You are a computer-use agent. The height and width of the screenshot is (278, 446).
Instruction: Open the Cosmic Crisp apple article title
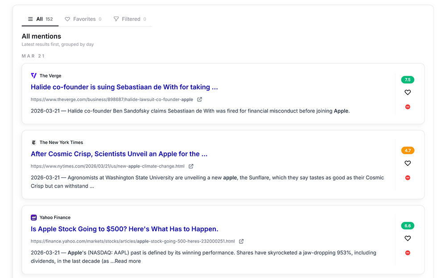pos(119,154)
